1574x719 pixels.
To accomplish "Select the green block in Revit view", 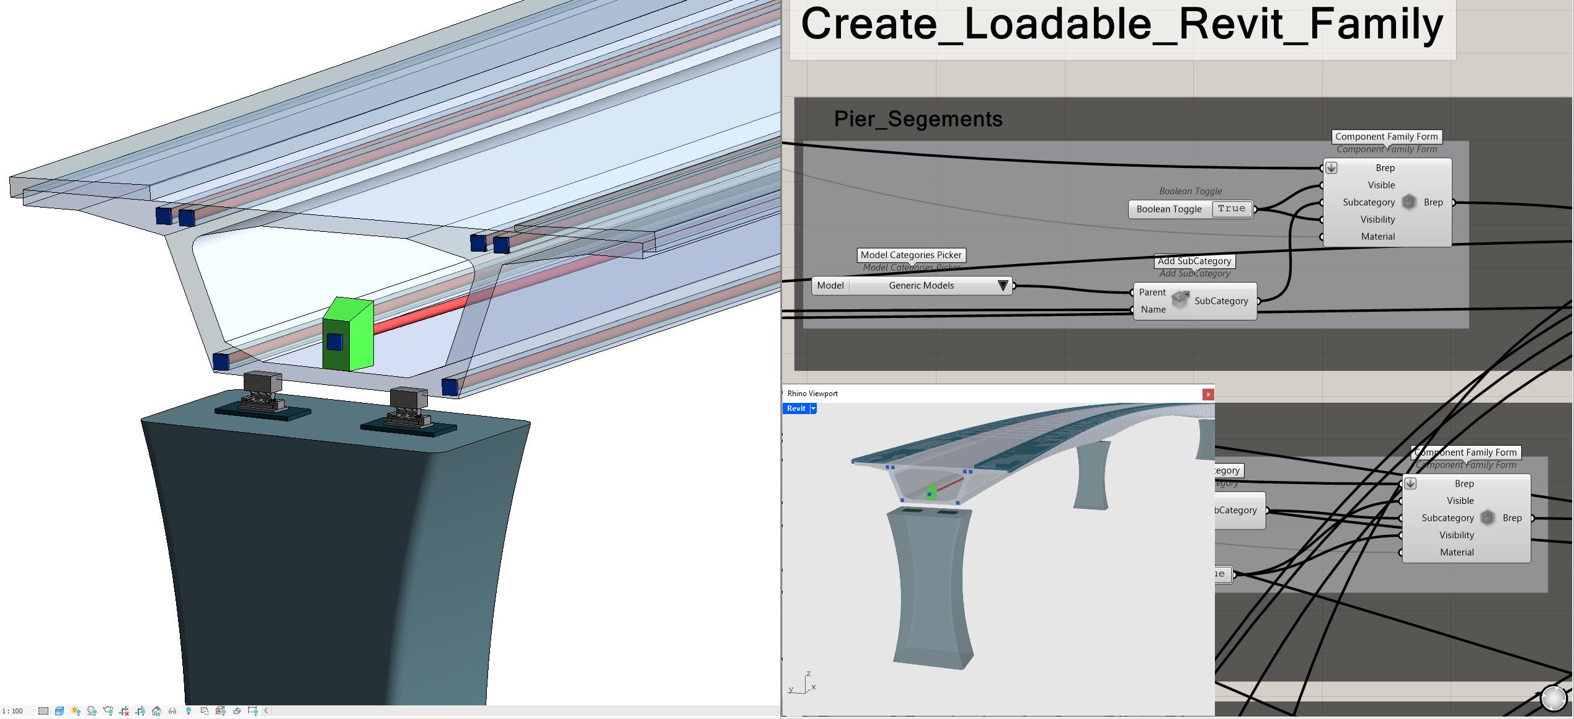I will [348, 335].
